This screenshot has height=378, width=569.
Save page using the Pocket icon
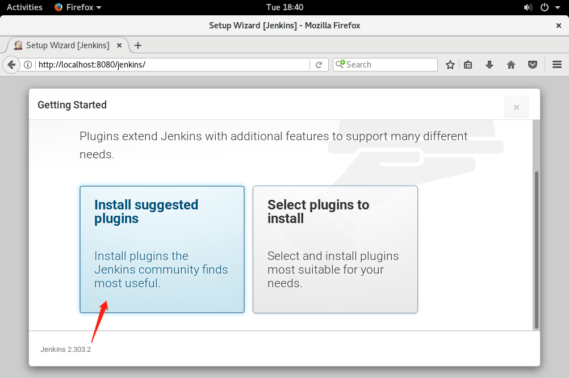pos(532,64)
